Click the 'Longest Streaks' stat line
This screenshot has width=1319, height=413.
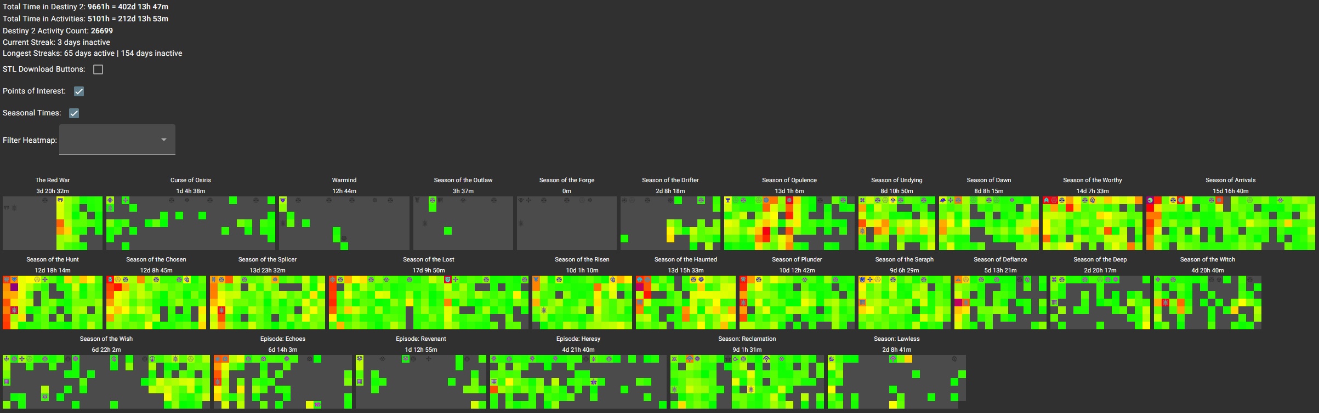pos(93,53)
